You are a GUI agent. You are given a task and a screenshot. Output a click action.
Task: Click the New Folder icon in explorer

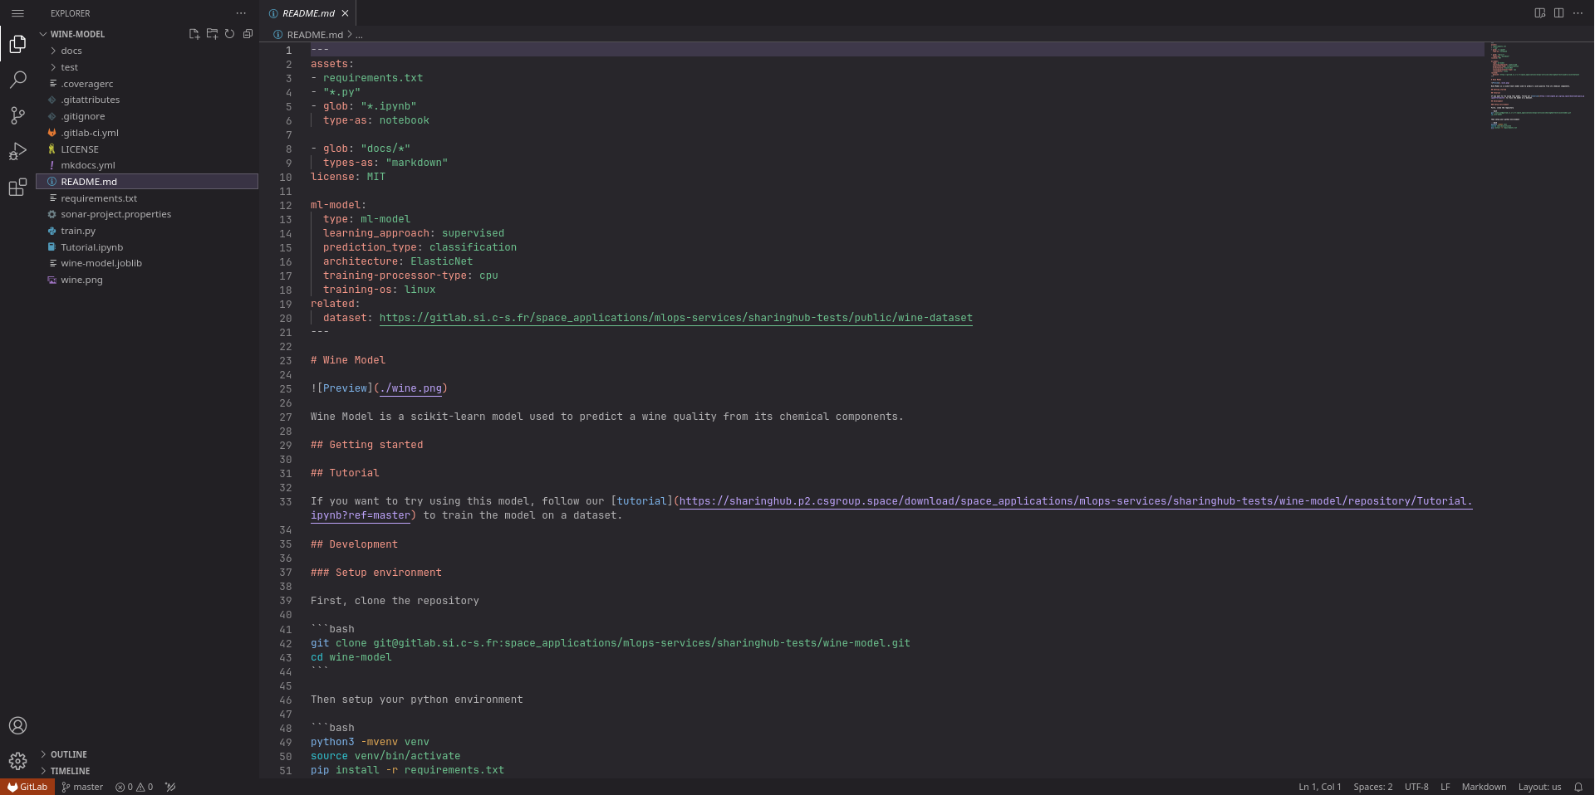click(212, 34)
